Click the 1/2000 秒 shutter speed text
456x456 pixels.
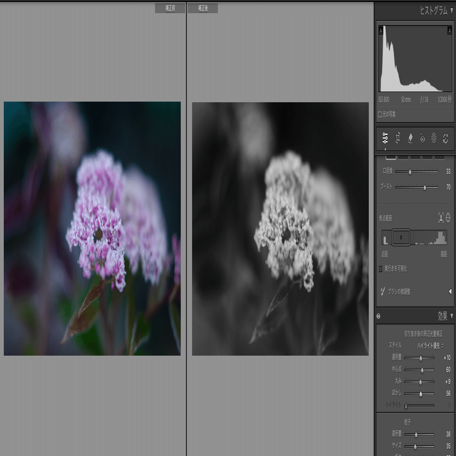tap(444, 100)
